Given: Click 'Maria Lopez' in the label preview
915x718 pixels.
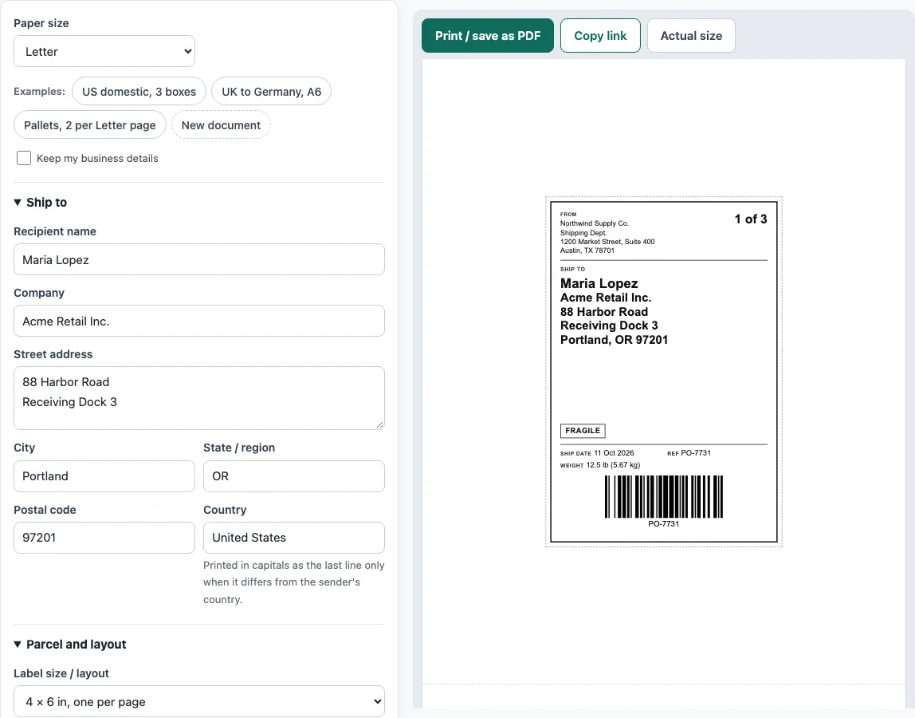Looking at the screenshot, I should coord(599,283).
